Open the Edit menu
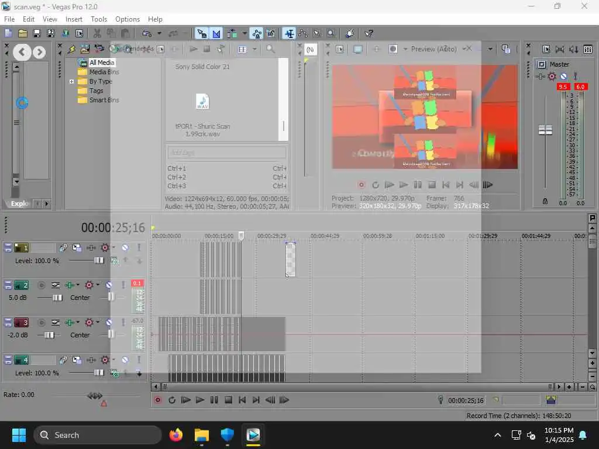 (29, 19)
